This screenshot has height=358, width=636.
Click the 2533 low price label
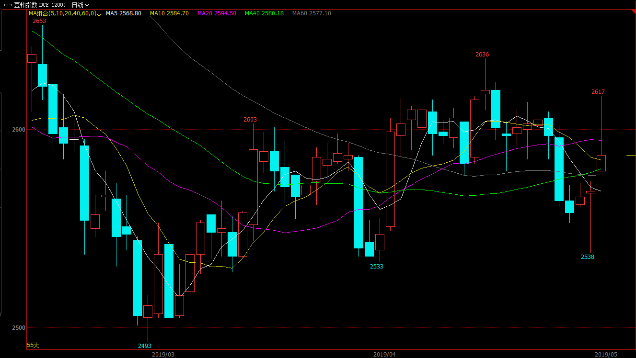point(377,267)
